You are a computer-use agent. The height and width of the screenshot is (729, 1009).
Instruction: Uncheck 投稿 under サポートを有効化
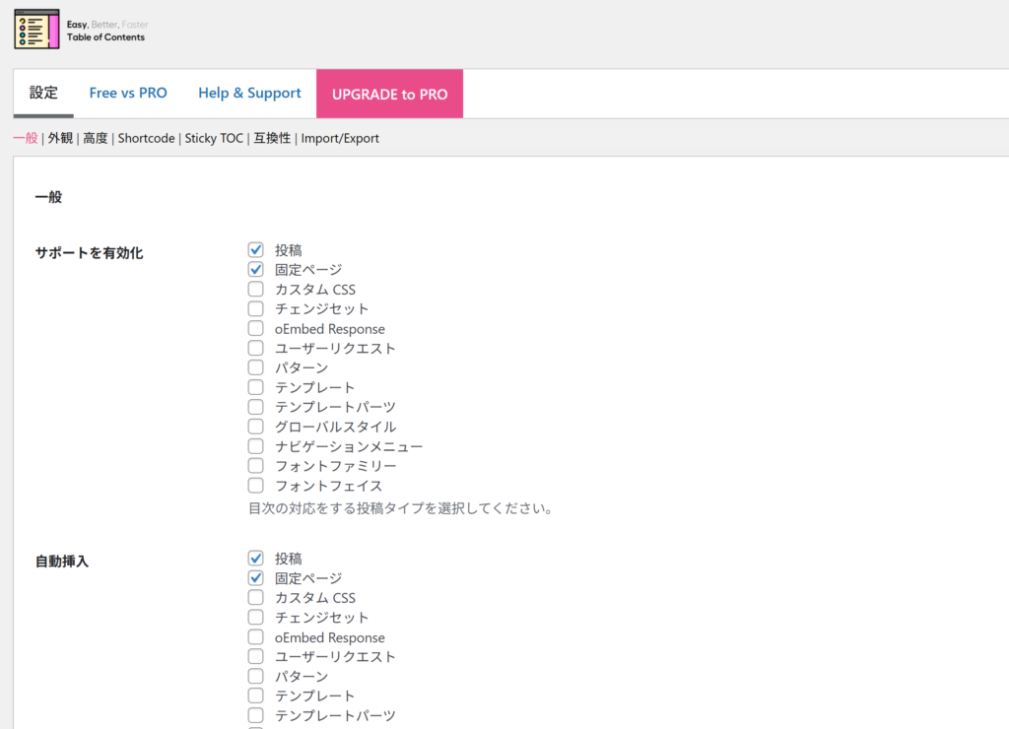(256, 250)
